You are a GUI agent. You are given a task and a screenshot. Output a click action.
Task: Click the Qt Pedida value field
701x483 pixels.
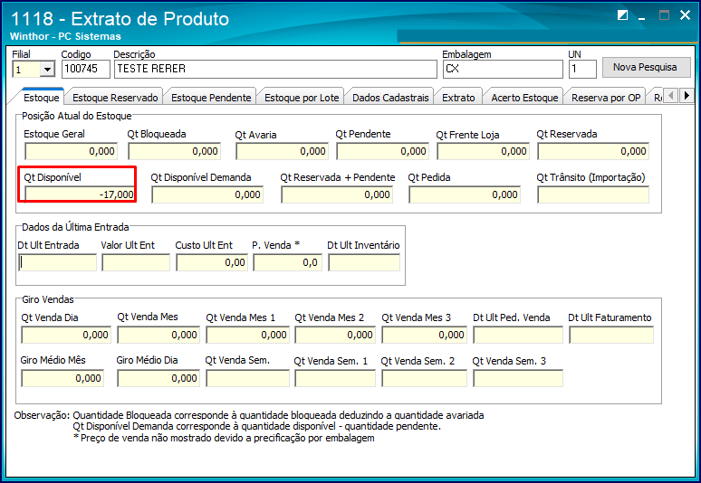point(465,194)
